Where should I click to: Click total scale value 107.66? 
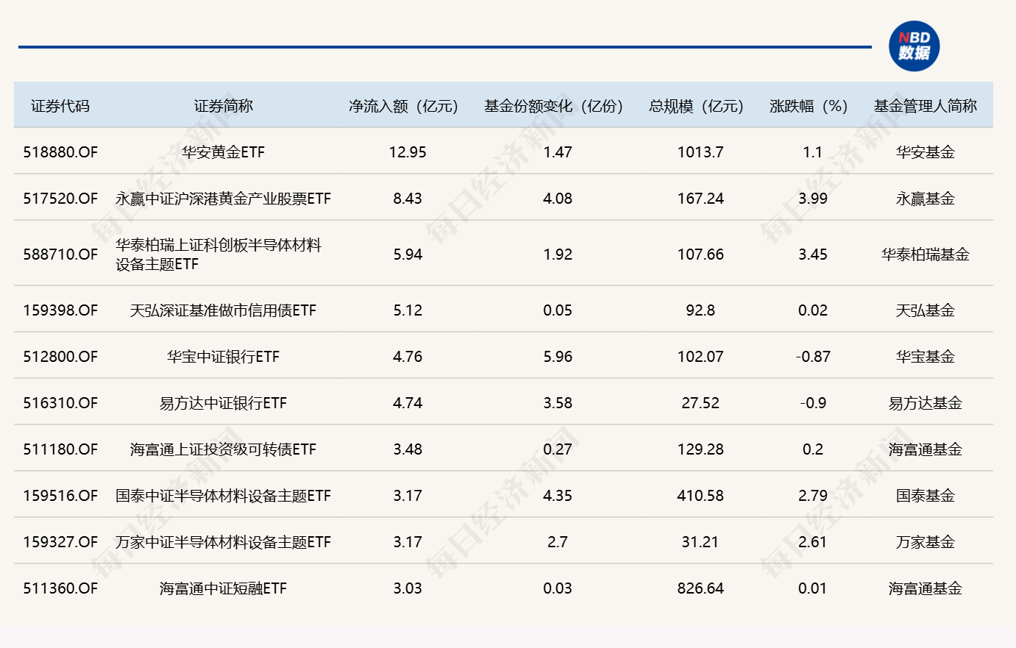(700, 254)
